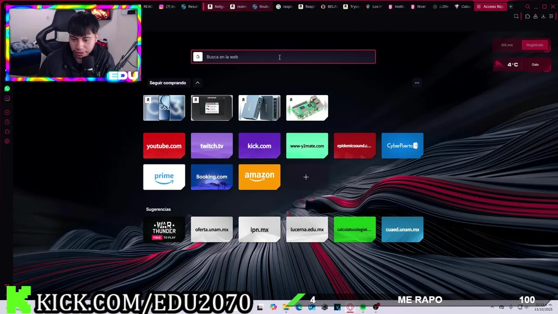This screenshot has width=558, height=314.
Task: Open the Netgear router product thumbnail
Action: (212, 108)
